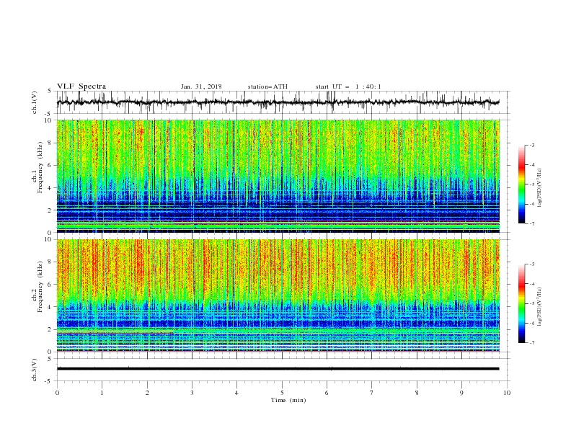Click the ch.3 flat waveform trace
This screenshot has width=571, height=441.
point(278,369)
